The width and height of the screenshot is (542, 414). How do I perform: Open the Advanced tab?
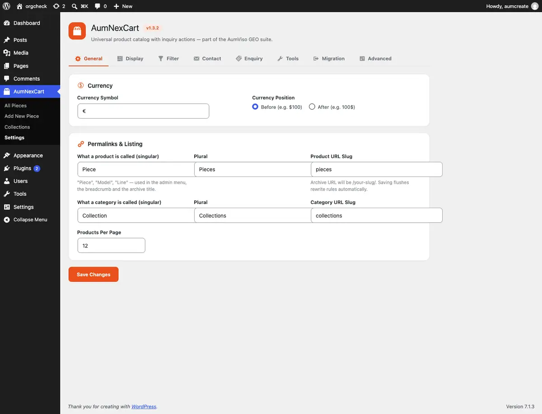(375, 59)
